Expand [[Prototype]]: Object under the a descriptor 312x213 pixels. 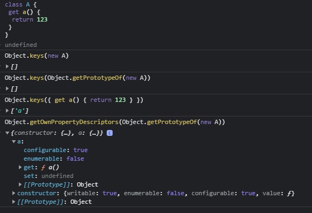(x=20, y=184)
